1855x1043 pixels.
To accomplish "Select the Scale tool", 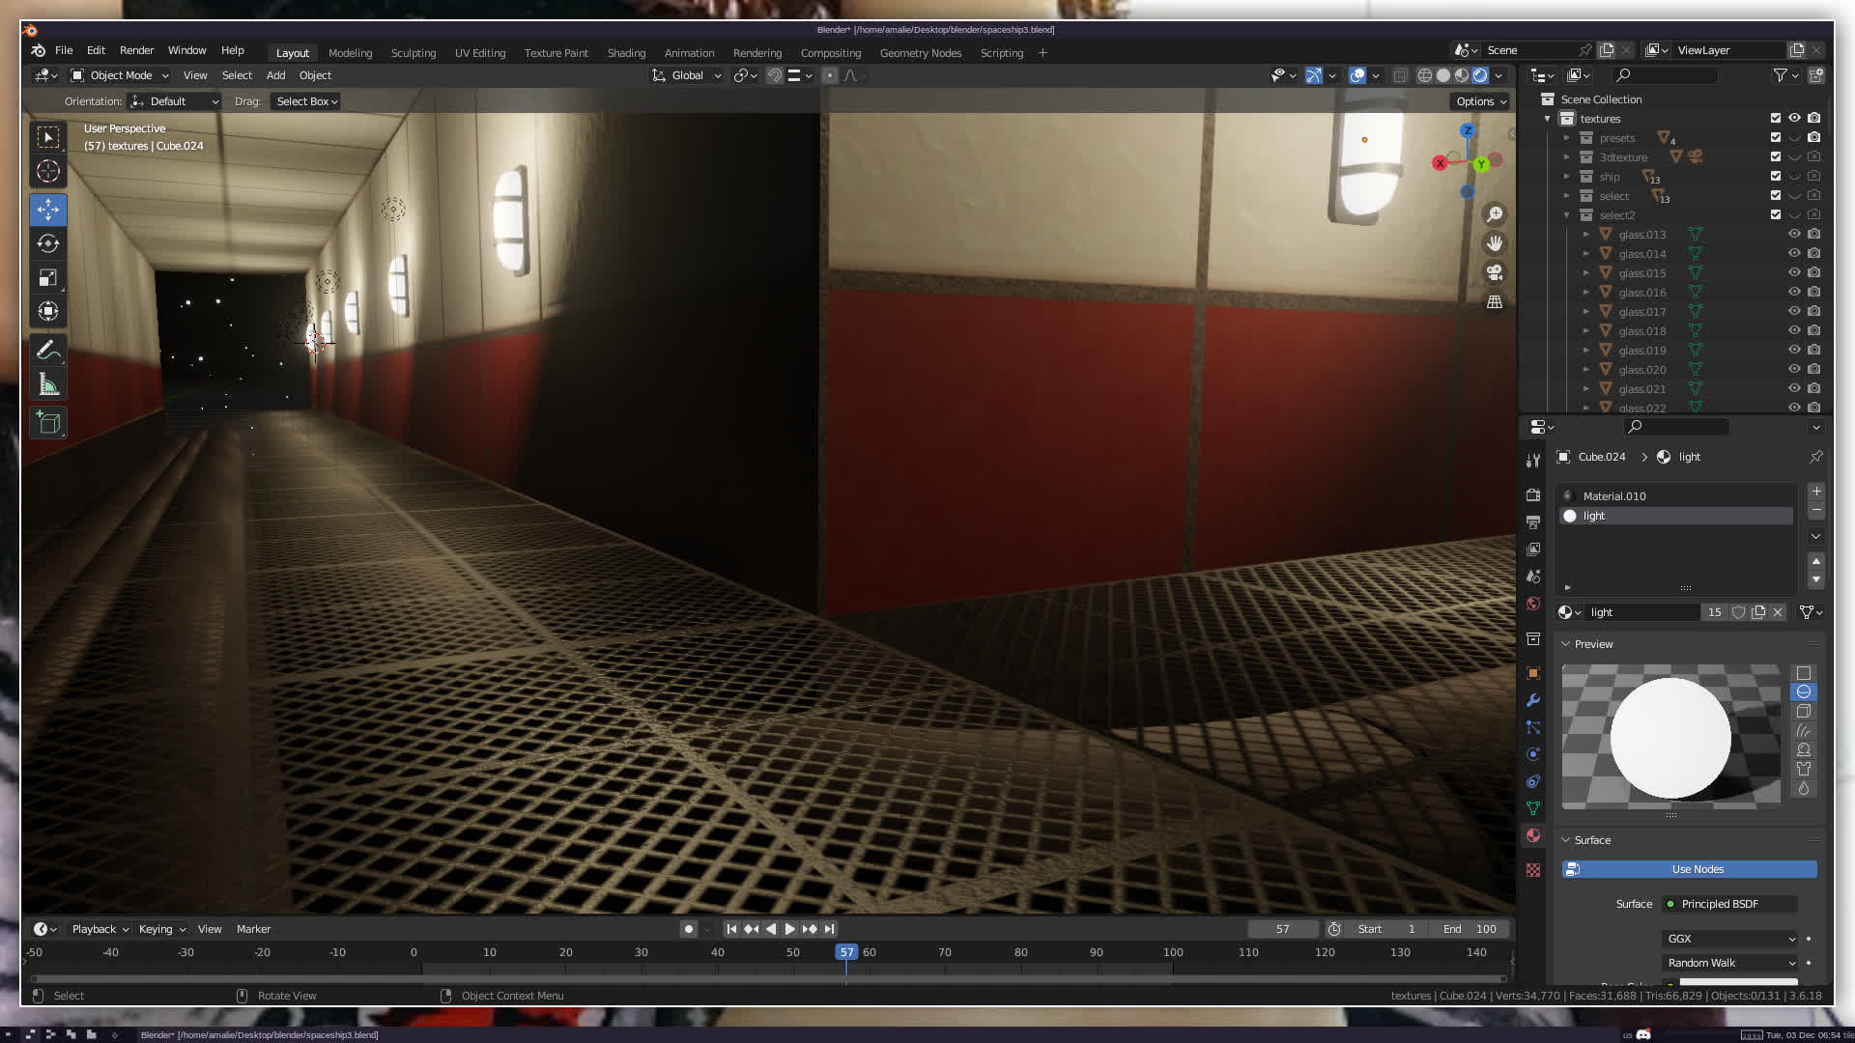I will 48,278.
